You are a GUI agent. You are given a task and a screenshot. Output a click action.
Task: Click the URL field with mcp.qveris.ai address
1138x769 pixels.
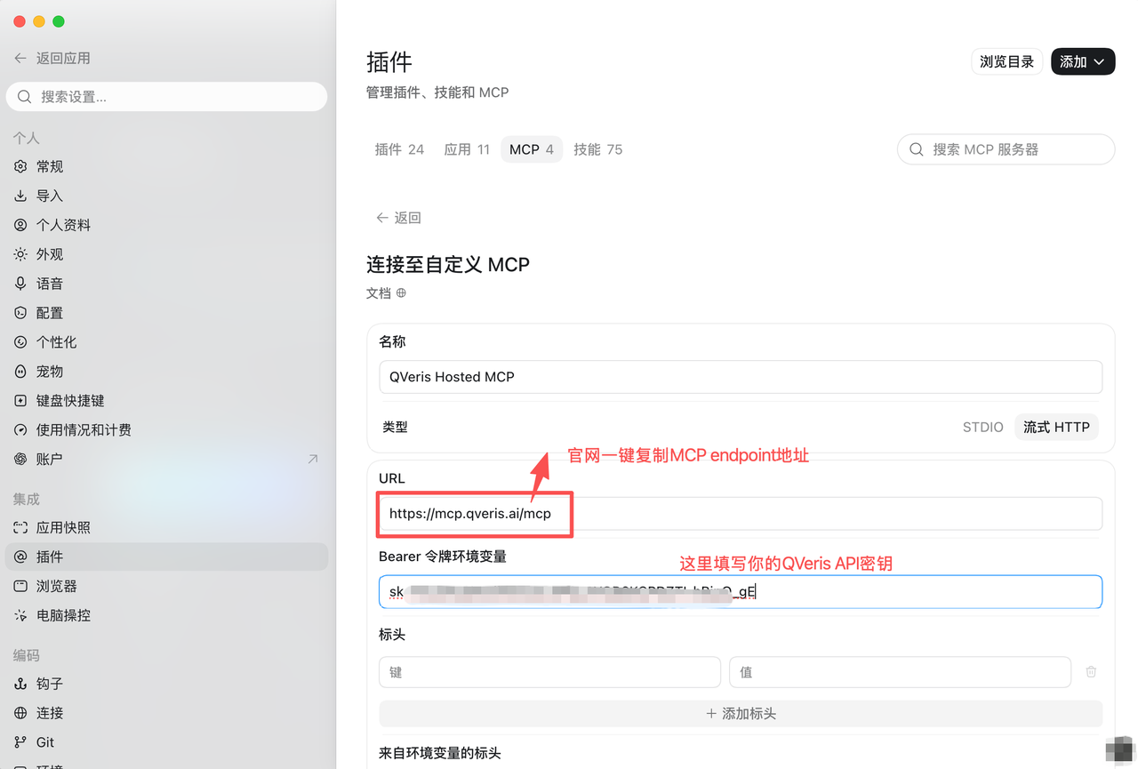741,514
